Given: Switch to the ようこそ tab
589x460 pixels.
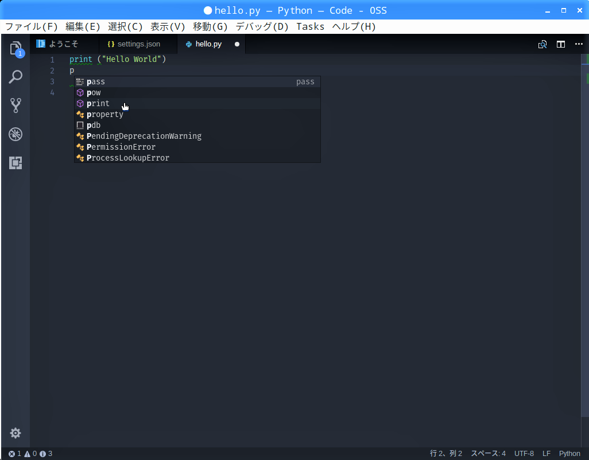Looking at the screenshot, I should tap(64, 44).
